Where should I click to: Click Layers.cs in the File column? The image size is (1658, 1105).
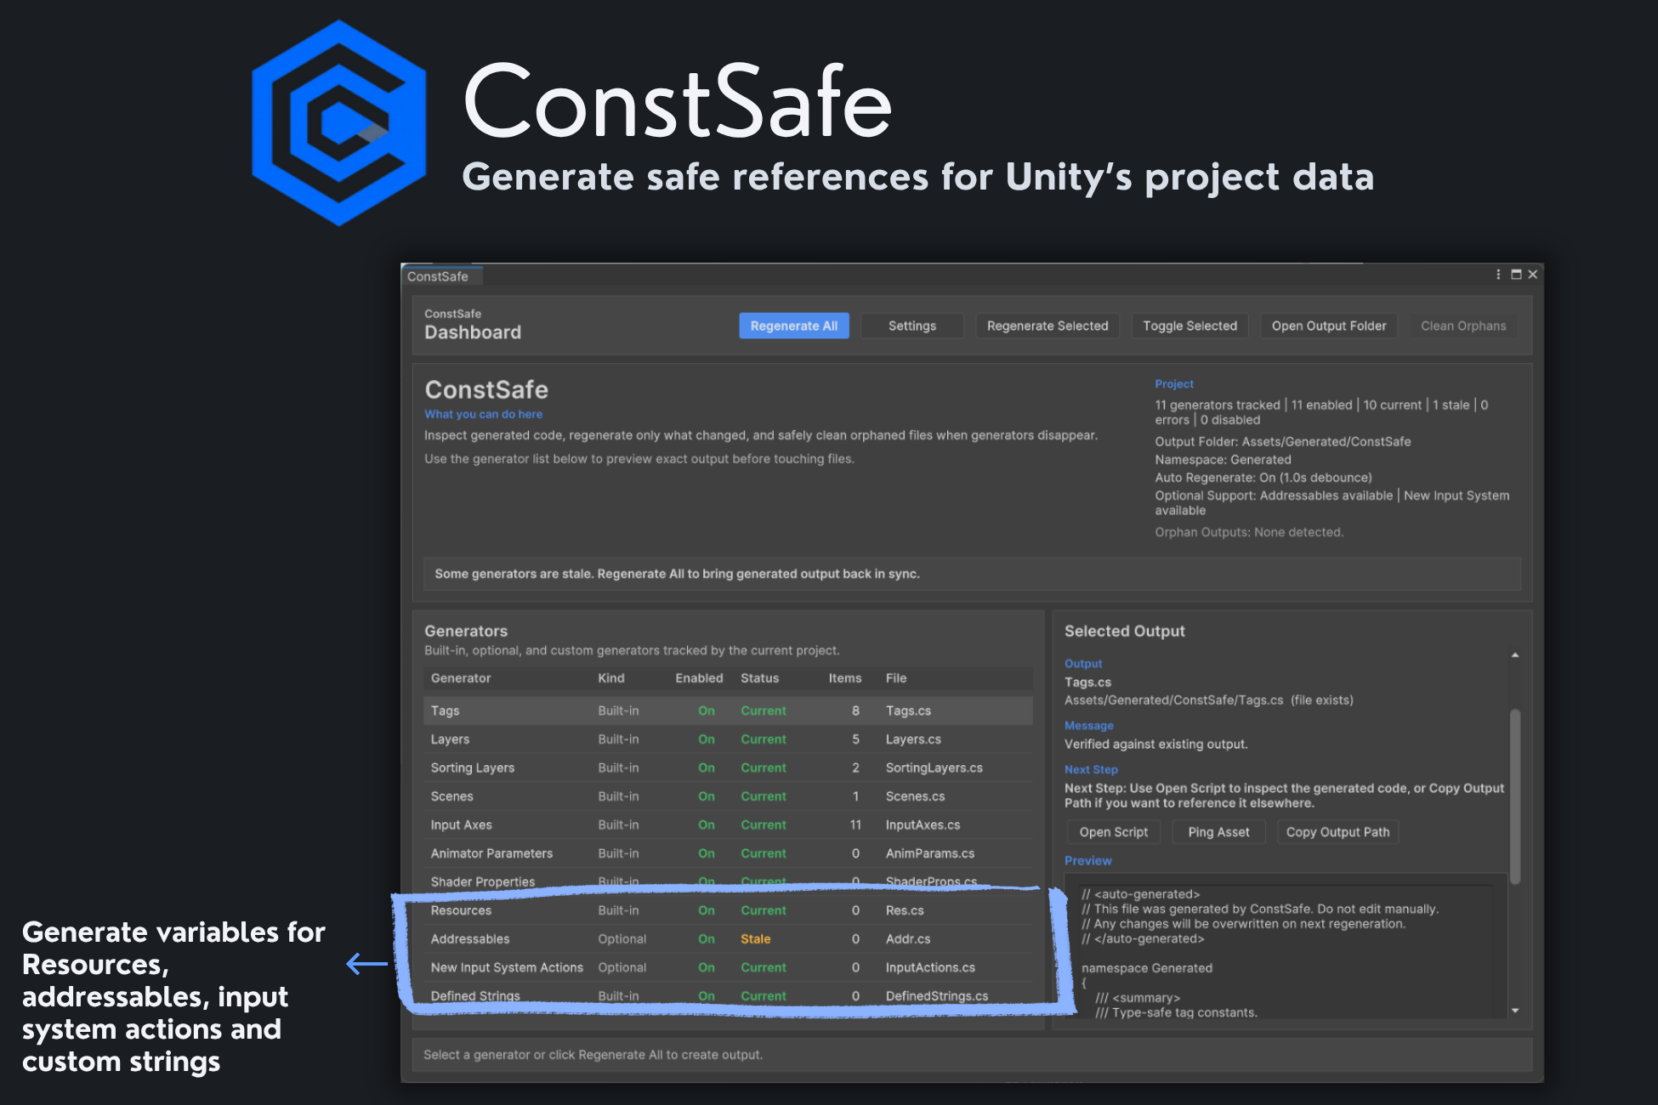tap(913, 739)
